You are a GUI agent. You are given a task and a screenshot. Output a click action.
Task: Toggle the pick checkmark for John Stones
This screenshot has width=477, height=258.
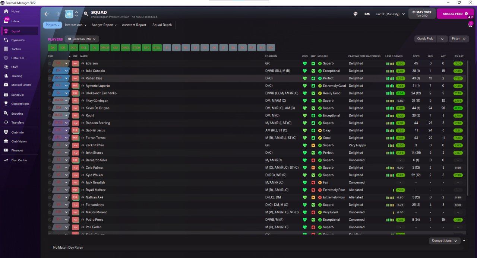point(50,153)
